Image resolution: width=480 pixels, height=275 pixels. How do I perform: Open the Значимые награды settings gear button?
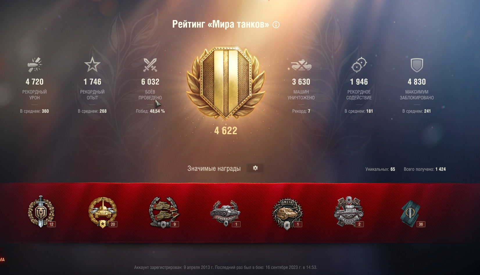[255, 168]
